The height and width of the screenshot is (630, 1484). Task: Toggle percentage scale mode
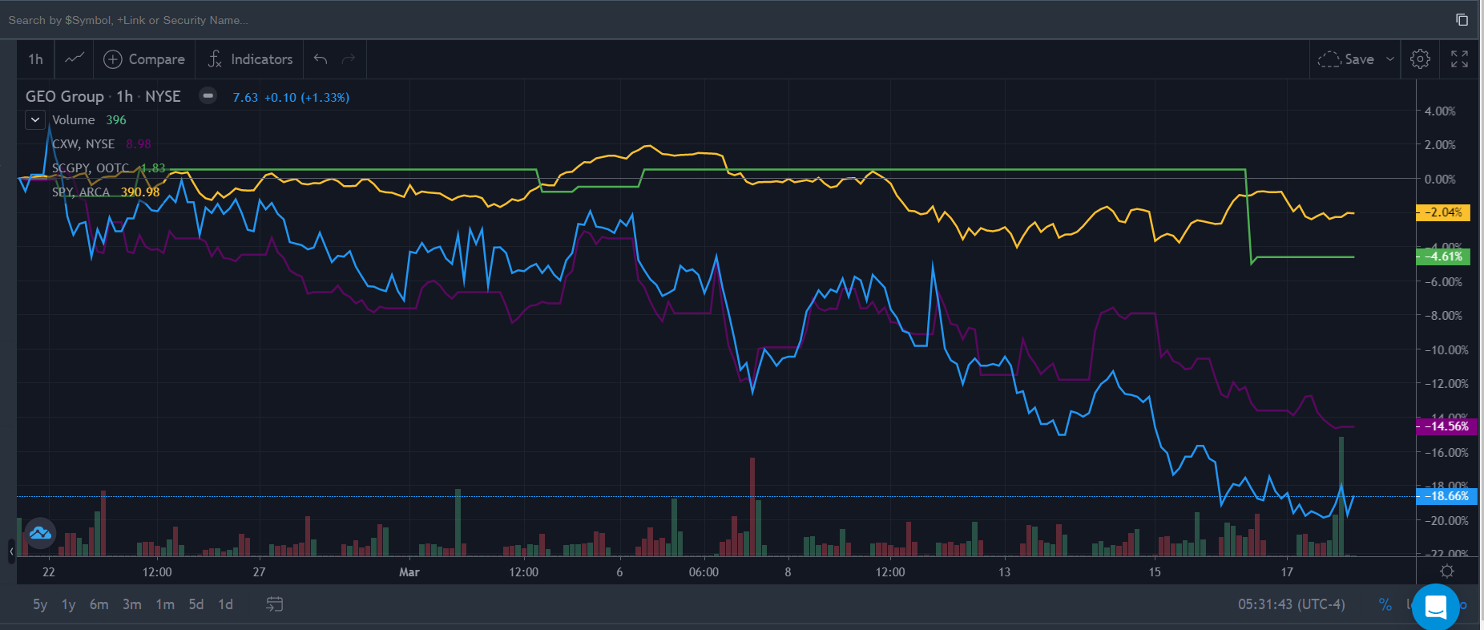[1385, 604]
